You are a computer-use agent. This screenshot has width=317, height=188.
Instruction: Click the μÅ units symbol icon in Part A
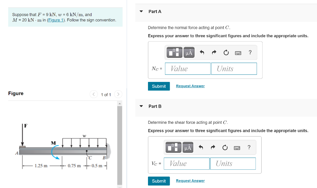coord(189,52)
